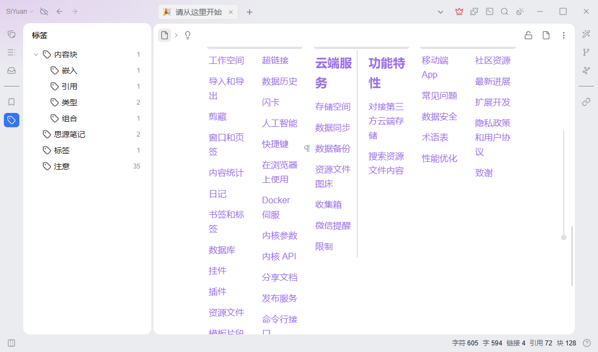Click the lightbulb breadcrumb icon
Screen dimensions: 598x352
188,35
